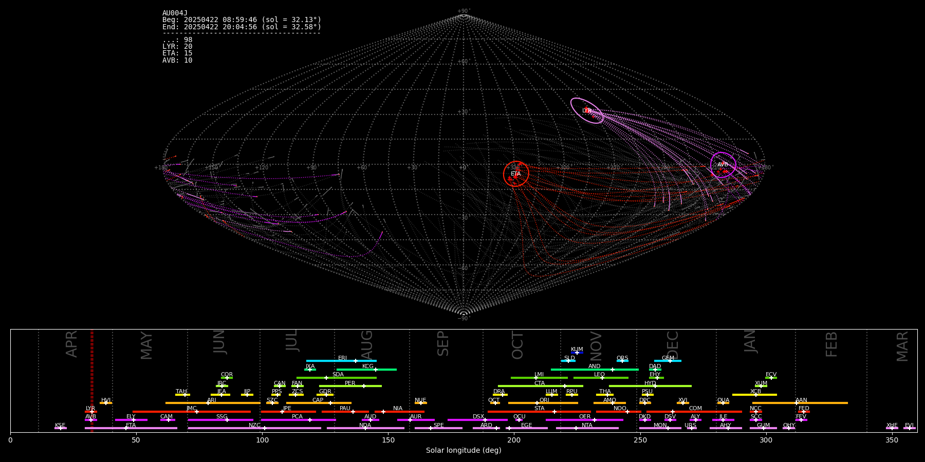Click the JMC shower label in timeline

192,409
